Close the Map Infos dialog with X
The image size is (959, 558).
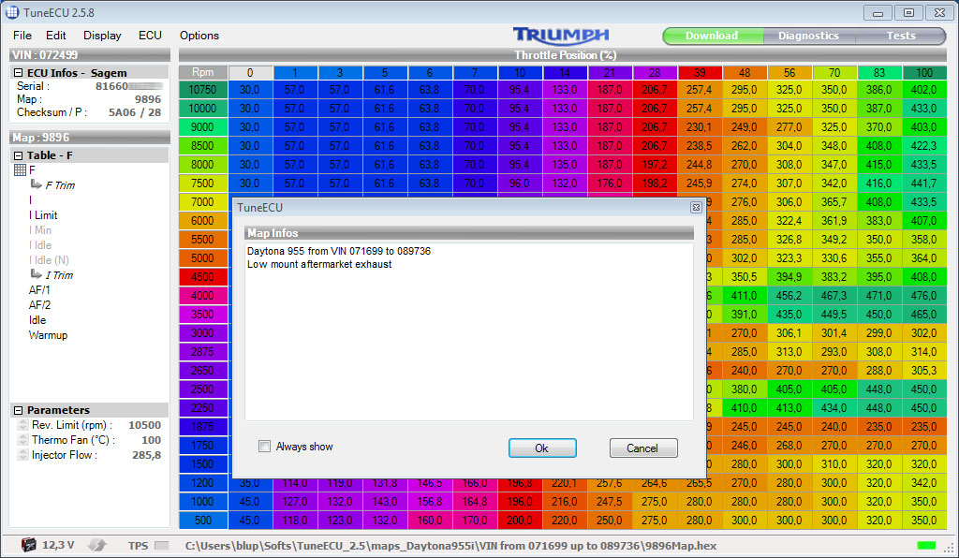(696, 208)
